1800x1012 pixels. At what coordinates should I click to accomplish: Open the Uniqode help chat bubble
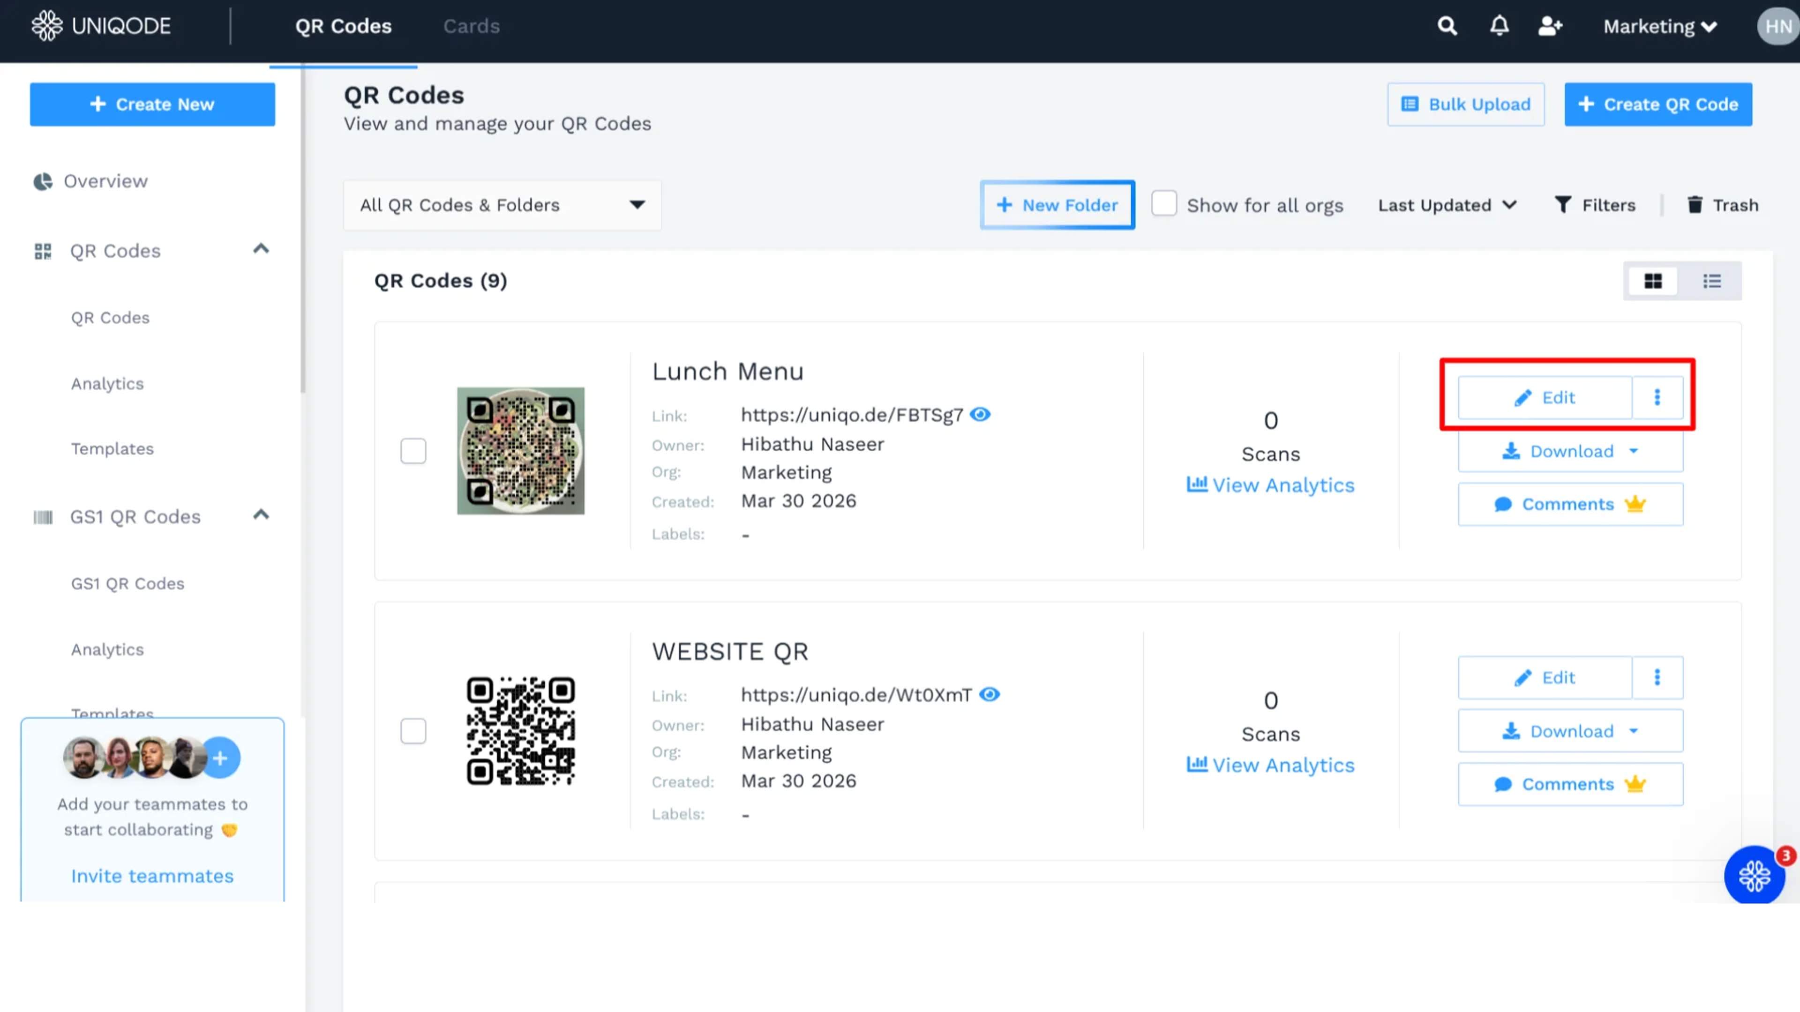coord(1755,876)
